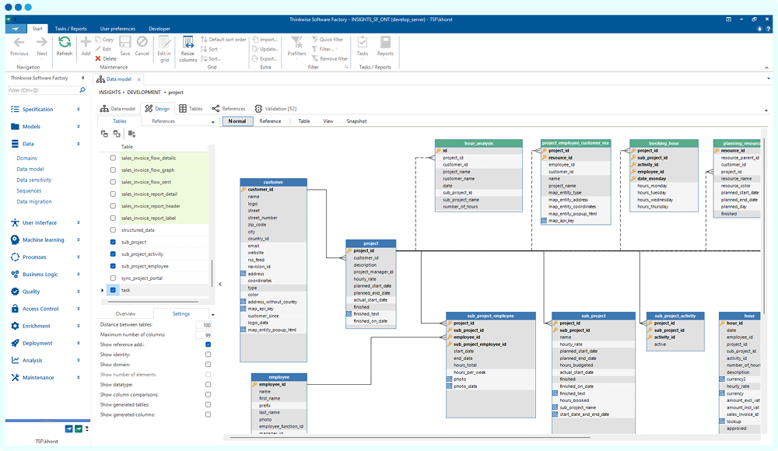
Task: Check the sales_invoice_flow_details table checkbox
Action: click(113, 158)
